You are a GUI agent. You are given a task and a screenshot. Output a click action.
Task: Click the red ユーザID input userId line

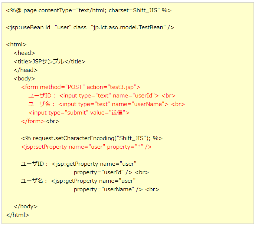(x=102, y=96)
